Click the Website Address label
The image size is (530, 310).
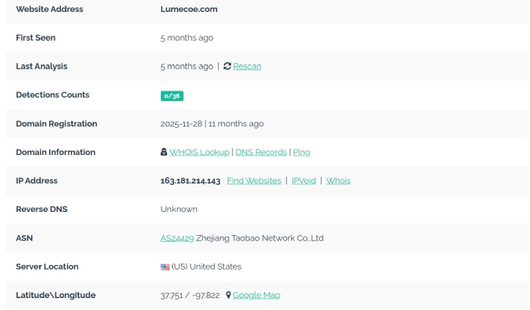[49, 9]
